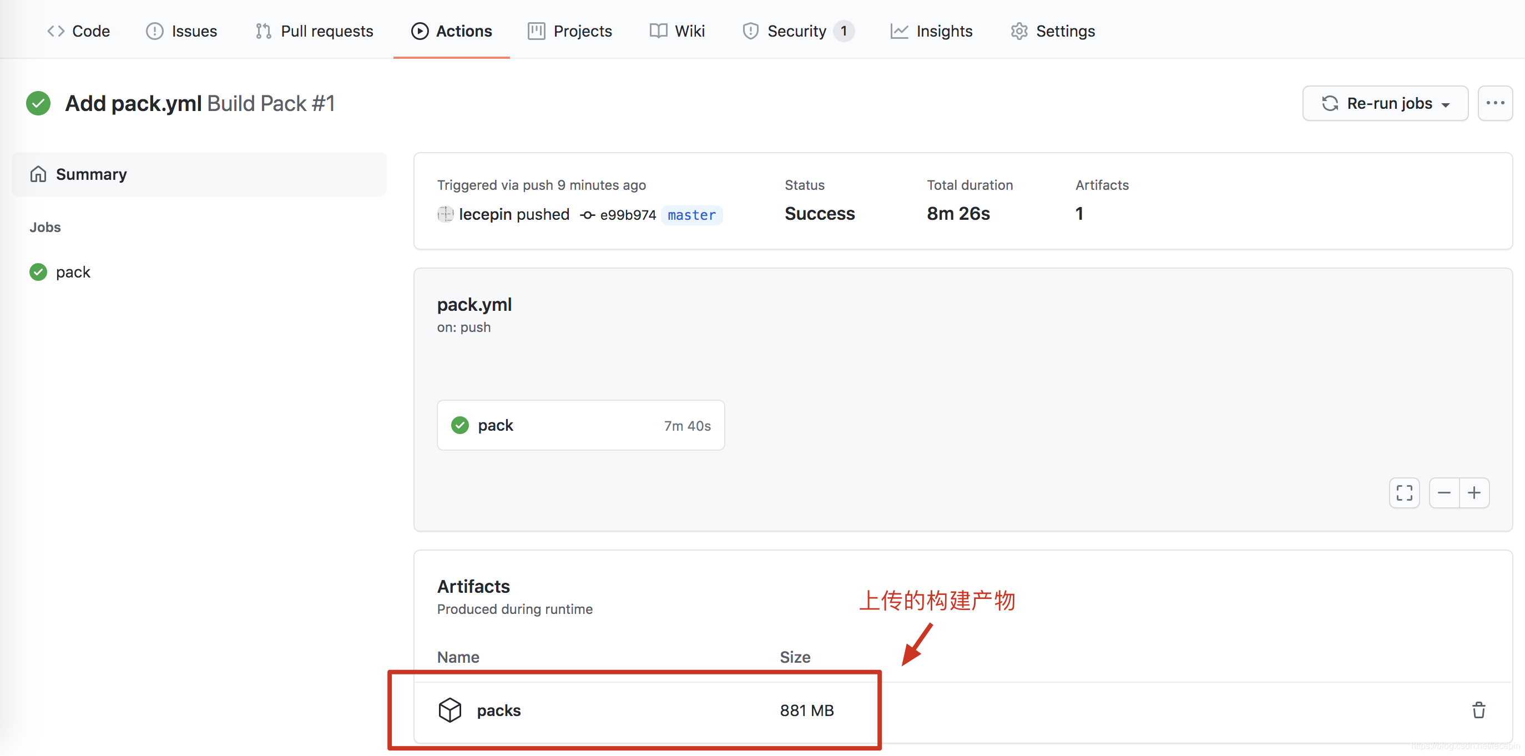The height and width of the screenshot is (756, 1525).
Task: Open the Security shield tab
Action: tap(797, 31)
